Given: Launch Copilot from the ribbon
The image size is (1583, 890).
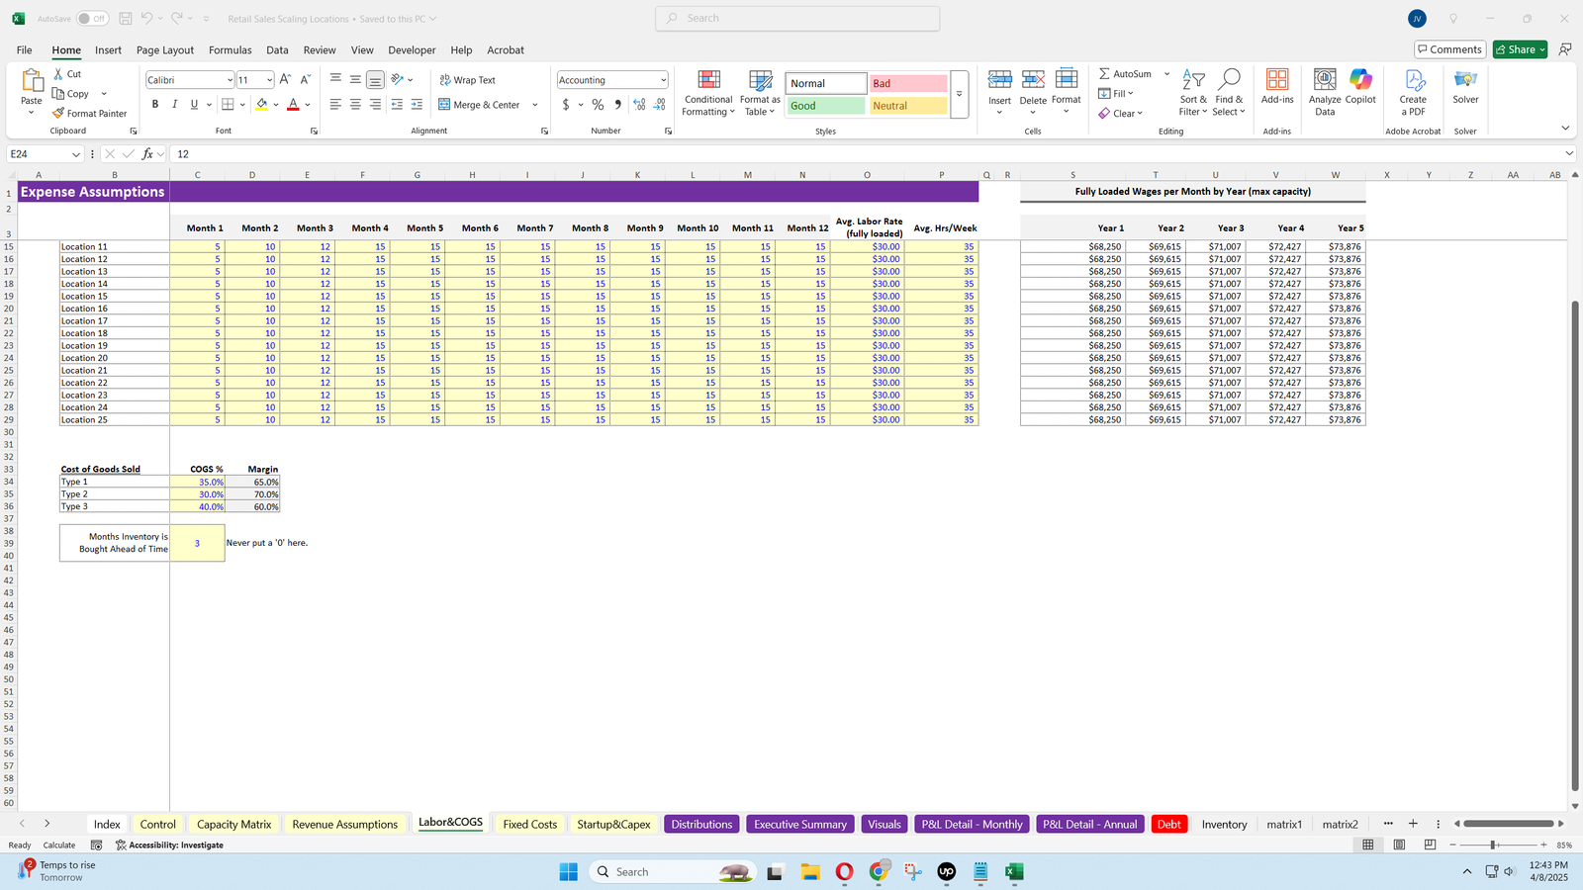Looking at the screenshot, I should pyautogui.click(x=1360, y=81).
